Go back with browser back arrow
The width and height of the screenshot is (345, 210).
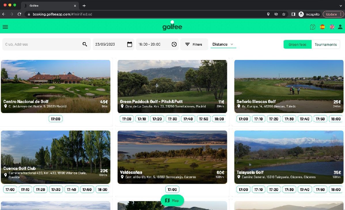point(4,14)
